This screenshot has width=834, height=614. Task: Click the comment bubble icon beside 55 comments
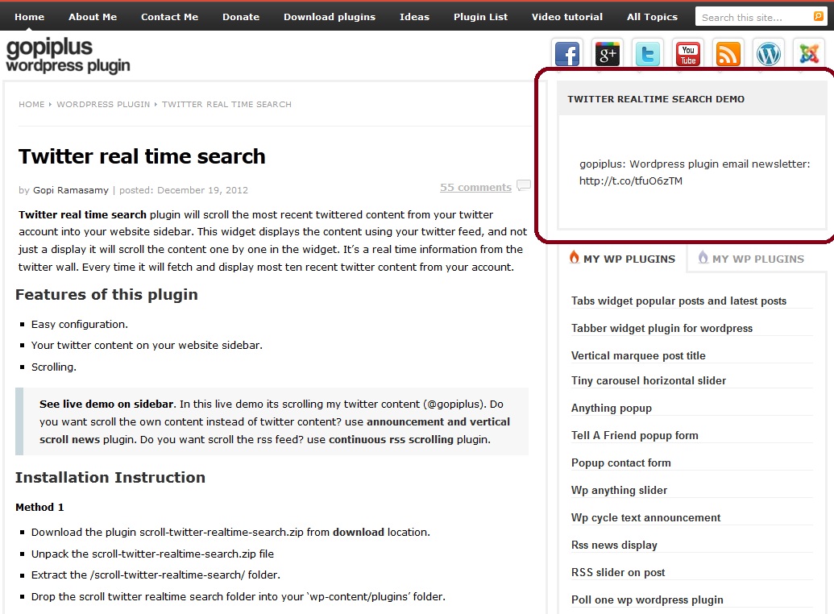pos(524,185)
